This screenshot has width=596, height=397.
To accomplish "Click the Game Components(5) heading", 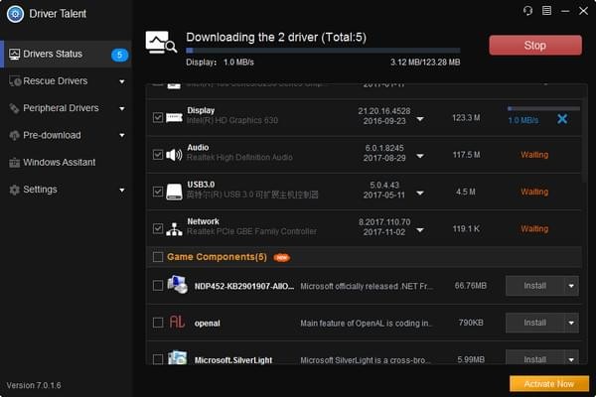I will (217, 257).
